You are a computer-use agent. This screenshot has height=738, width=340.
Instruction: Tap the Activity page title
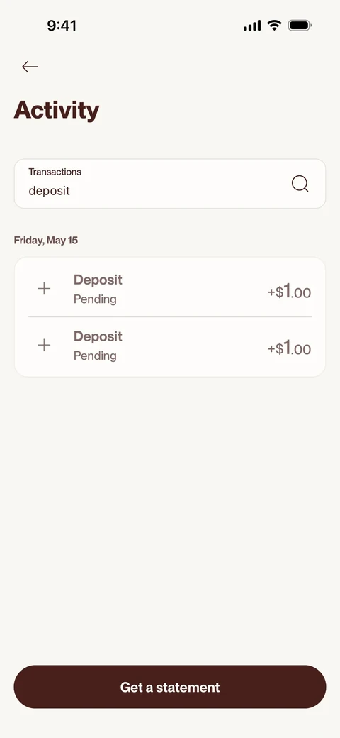coord(57,110)
